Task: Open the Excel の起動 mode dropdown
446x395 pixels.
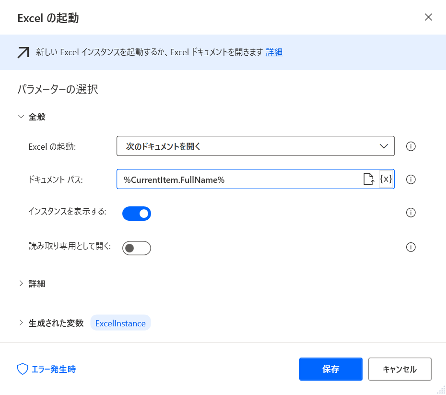Action: click(x=256, y=146)
